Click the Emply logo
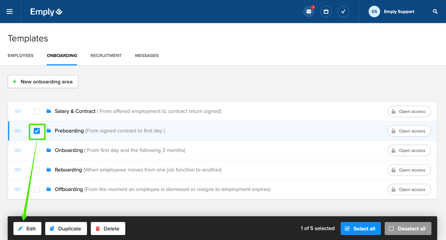This screenshot has height=240, width=446. click(46, 12)
